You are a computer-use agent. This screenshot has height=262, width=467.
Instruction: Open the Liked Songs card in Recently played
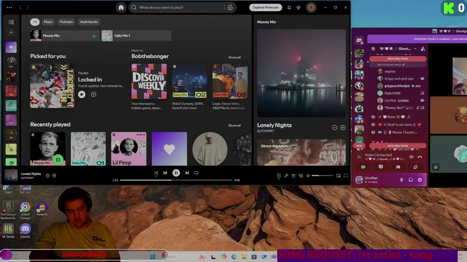[169, 149]
